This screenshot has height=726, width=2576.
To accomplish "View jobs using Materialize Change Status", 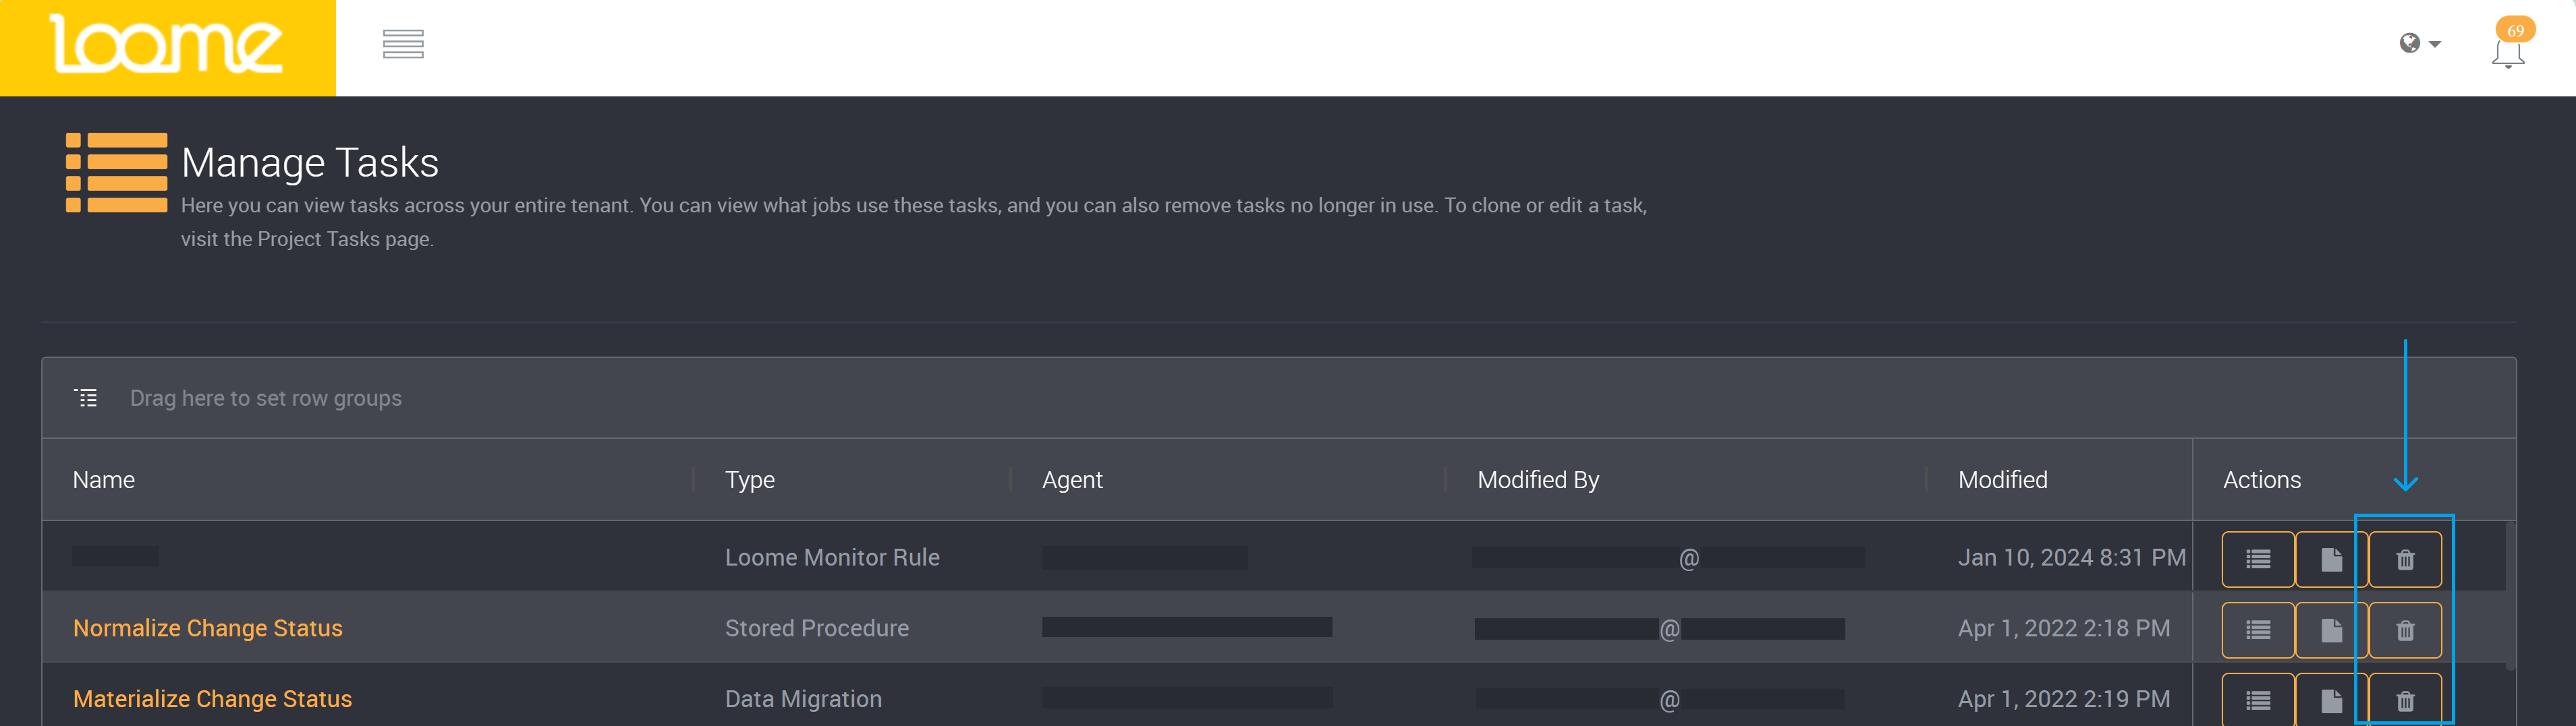I will click(x=2258, y=700).
